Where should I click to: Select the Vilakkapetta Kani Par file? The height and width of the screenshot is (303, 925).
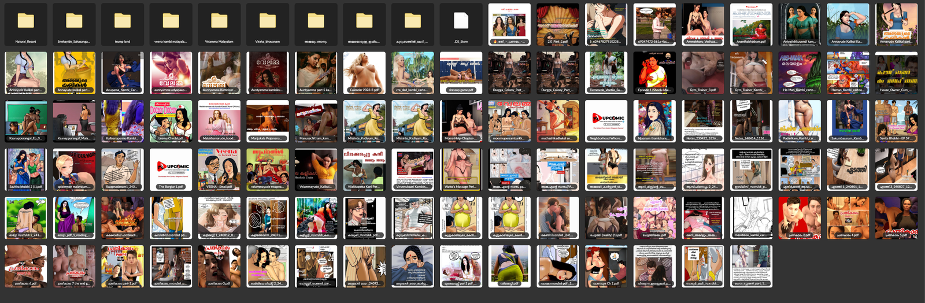(x=364, y=170)
